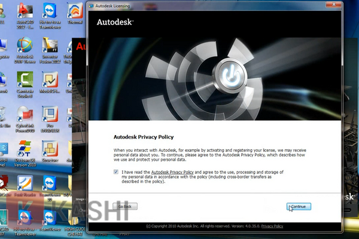Click the Continue button
This screenshot has width=359, height=239.
[x=299, y=206]
